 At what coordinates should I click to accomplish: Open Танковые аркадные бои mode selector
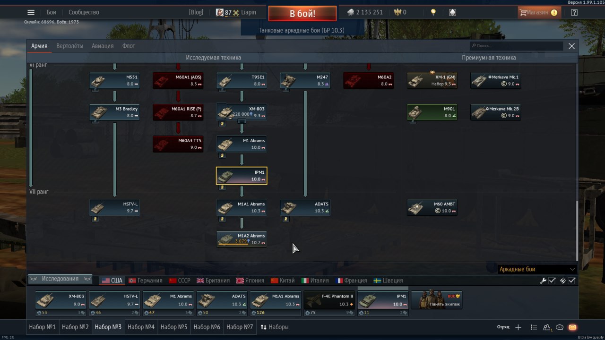(x=302, y=30)
